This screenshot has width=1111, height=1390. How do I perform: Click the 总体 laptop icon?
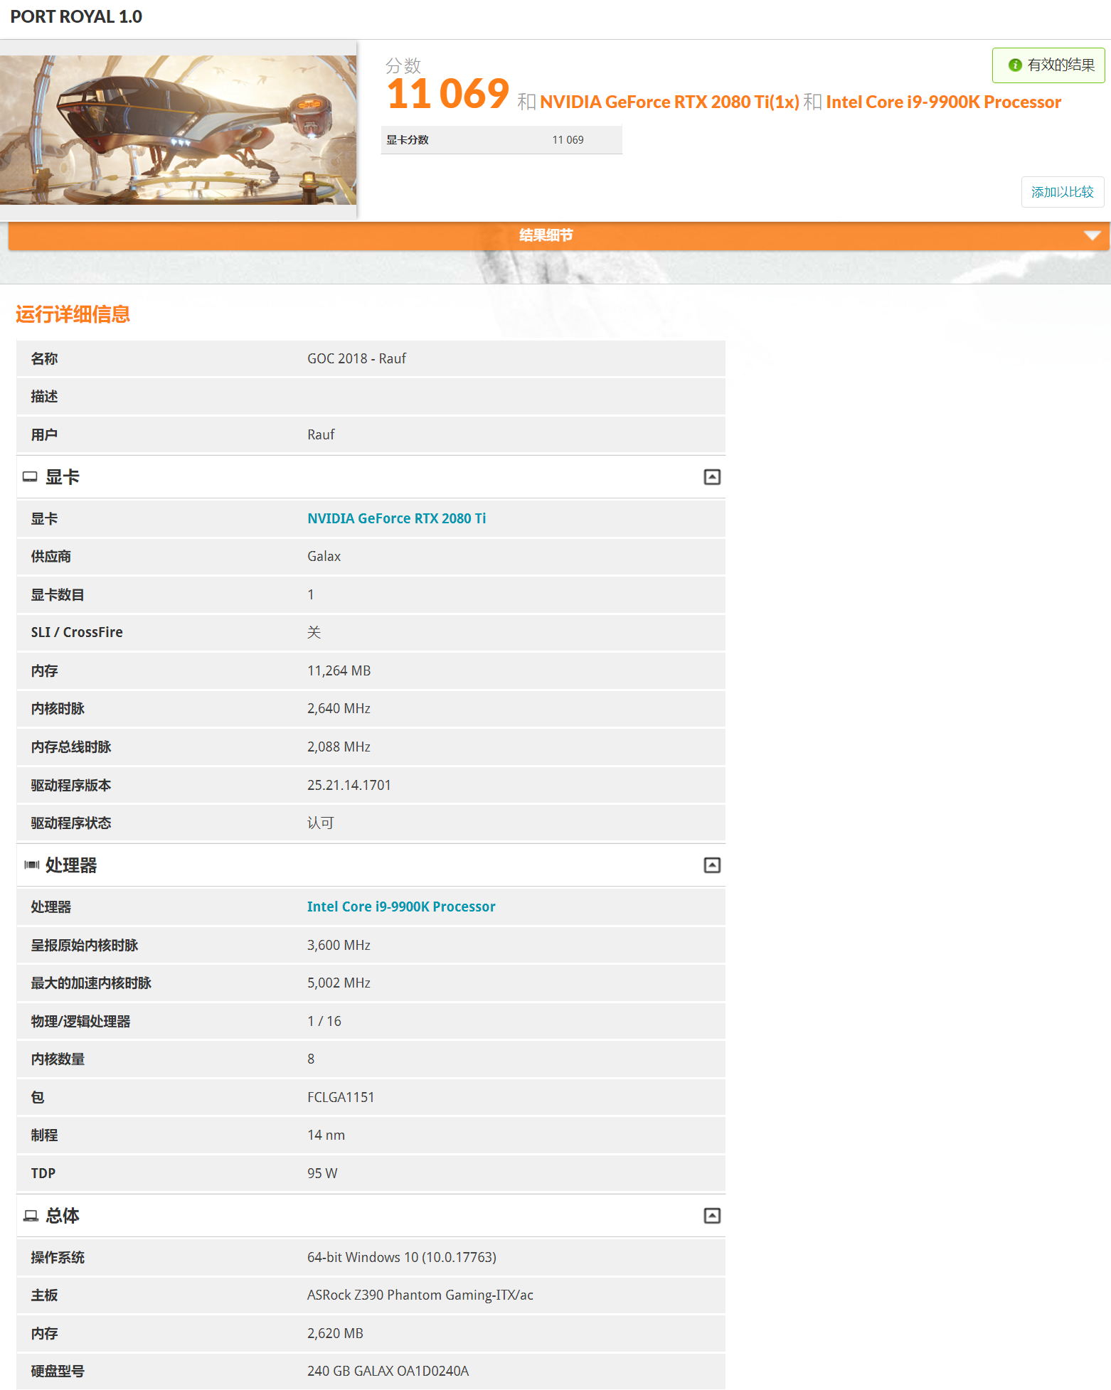pyautogui.click(x=31, y=1216)
